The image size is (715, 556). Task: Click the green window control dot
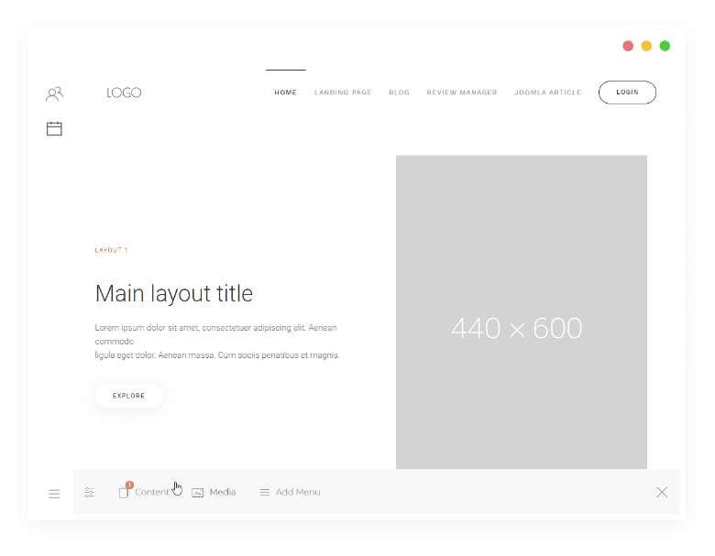(665, 46)
